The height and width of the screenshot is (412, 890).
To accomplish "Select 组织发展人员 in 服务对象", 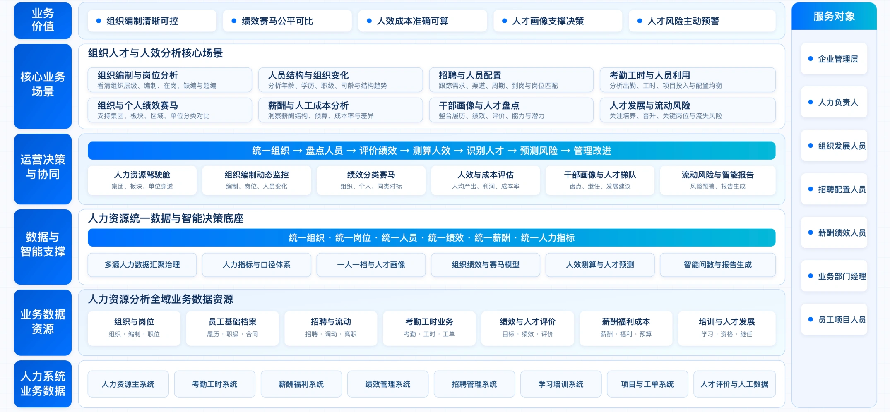I will pos(834,146).
